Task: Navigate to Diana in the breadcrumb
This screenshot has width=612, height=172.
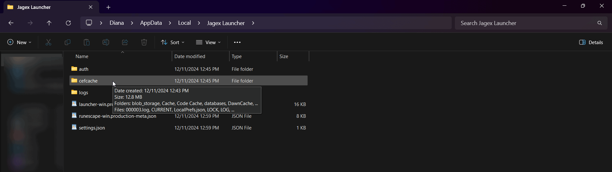Action: click(117, 23)
